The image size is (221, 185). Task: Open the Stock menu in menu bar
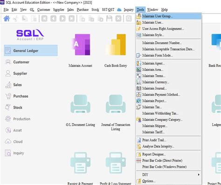tap(95, 10)
